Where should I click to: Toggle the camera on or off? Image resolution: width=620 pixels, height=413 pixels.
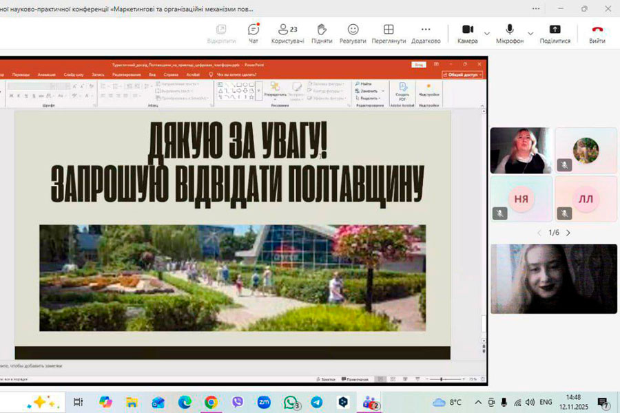pos(467,33)
